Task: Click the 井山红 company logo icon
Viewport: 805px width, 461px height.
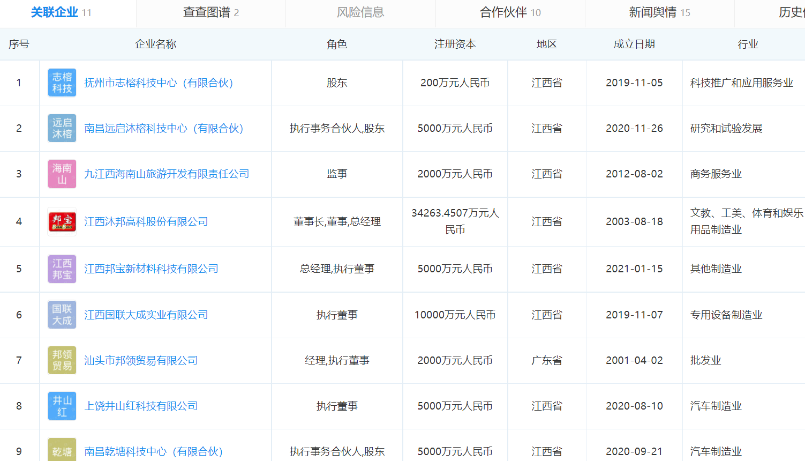Action: tap(62, 406)
